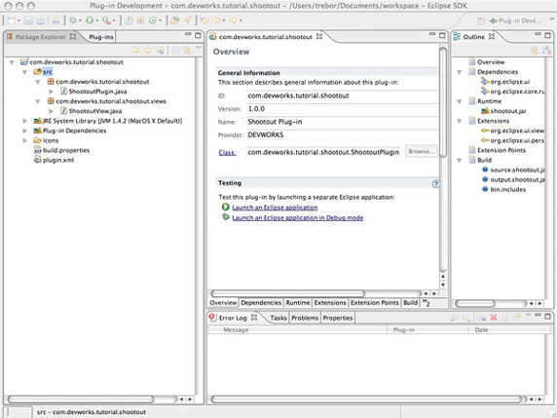Switch to the Properties view tab
The width and height of the screenshot is (557, 418).
coord(338,318)
